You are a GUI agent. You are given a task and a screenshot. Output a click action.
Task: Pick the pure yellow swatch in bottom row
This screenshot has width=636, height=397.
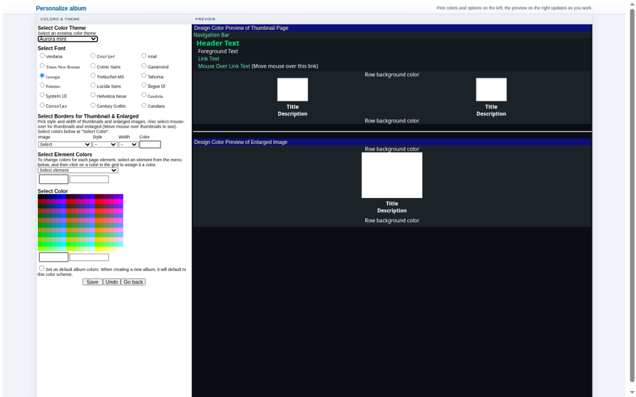pyautogui.click(x=97, y=249)
